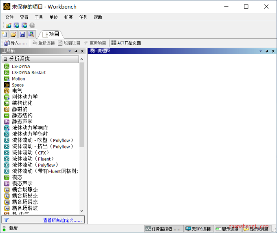Select the 静态声学 static acoustics icon

pos(7,122)
